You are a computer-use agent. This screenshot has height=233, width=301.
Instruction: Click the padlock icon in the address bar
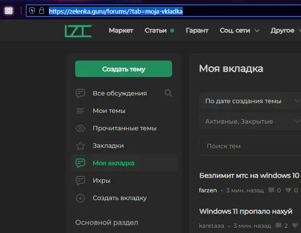tap(42, 11)
